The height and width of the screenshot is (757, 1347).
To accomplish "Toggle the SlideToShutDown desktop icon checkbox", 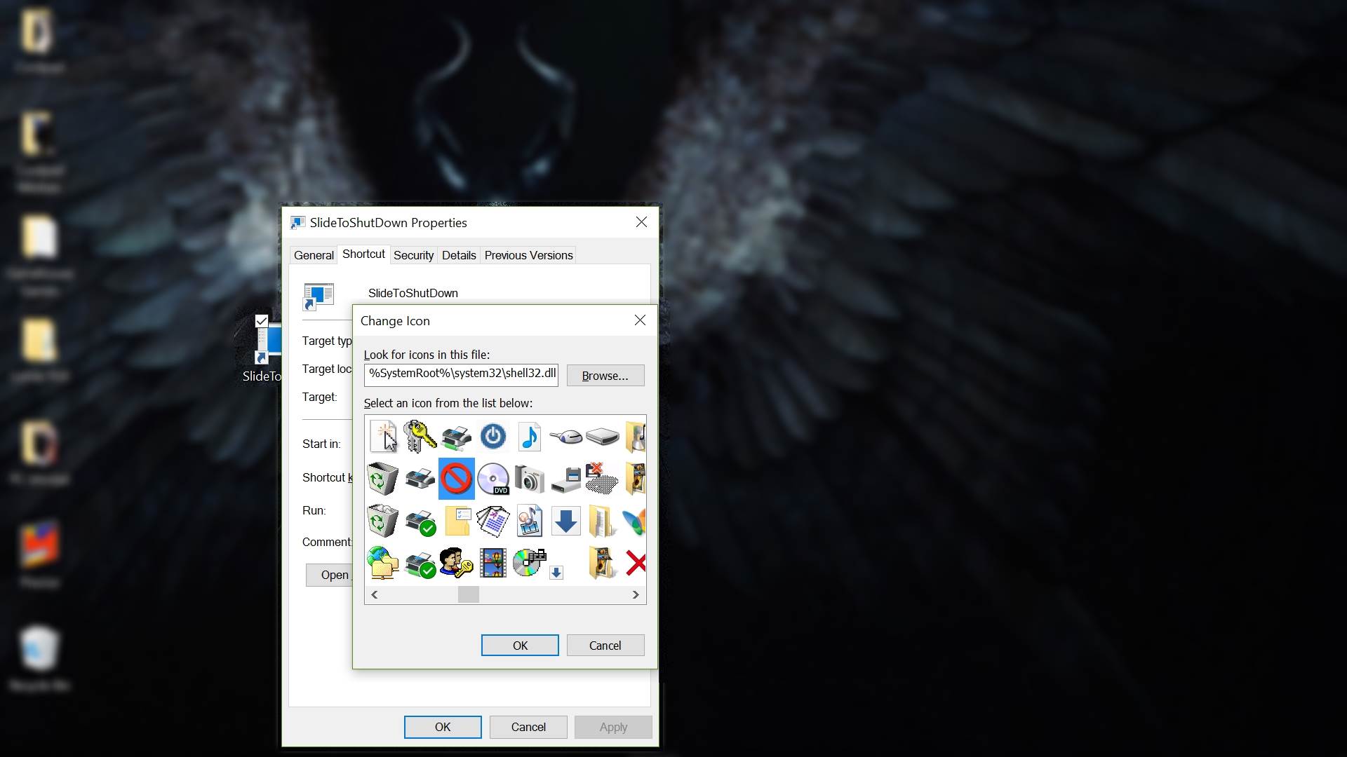I will [261, 321].
